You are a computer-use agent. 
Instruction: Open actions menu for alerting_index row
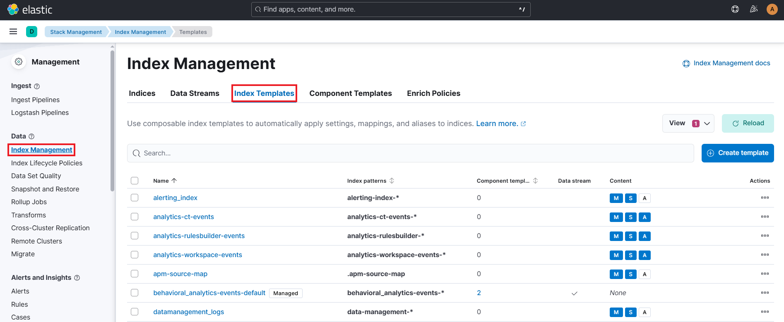coord(765,198)
